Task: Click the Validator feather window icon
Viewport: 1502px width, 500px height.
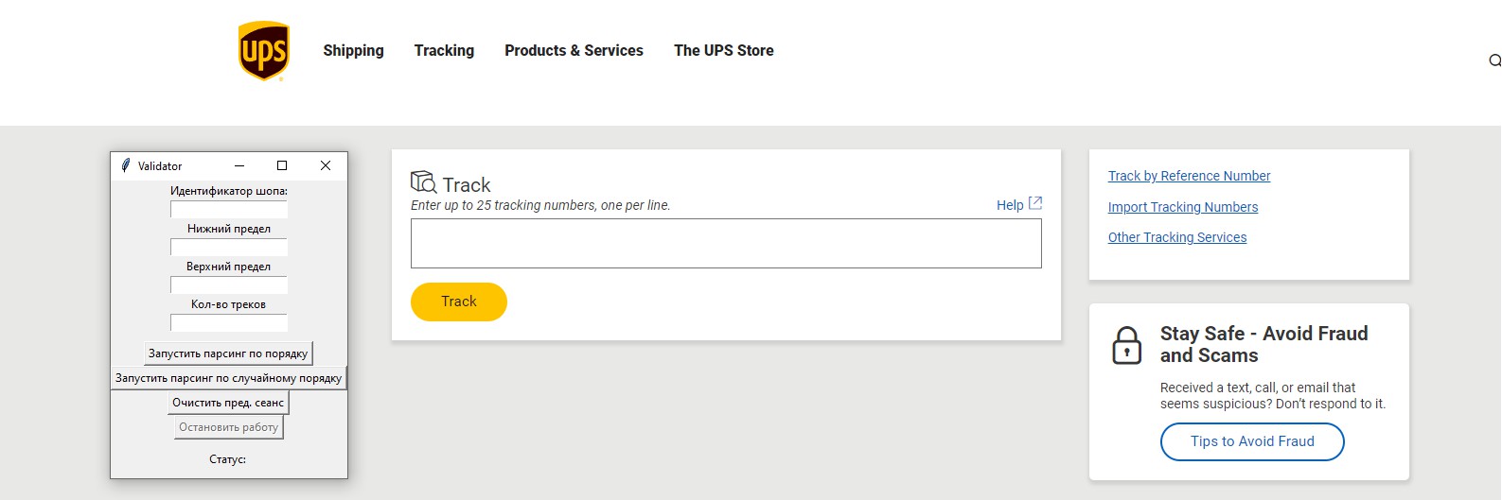Action: coord(125,165)
